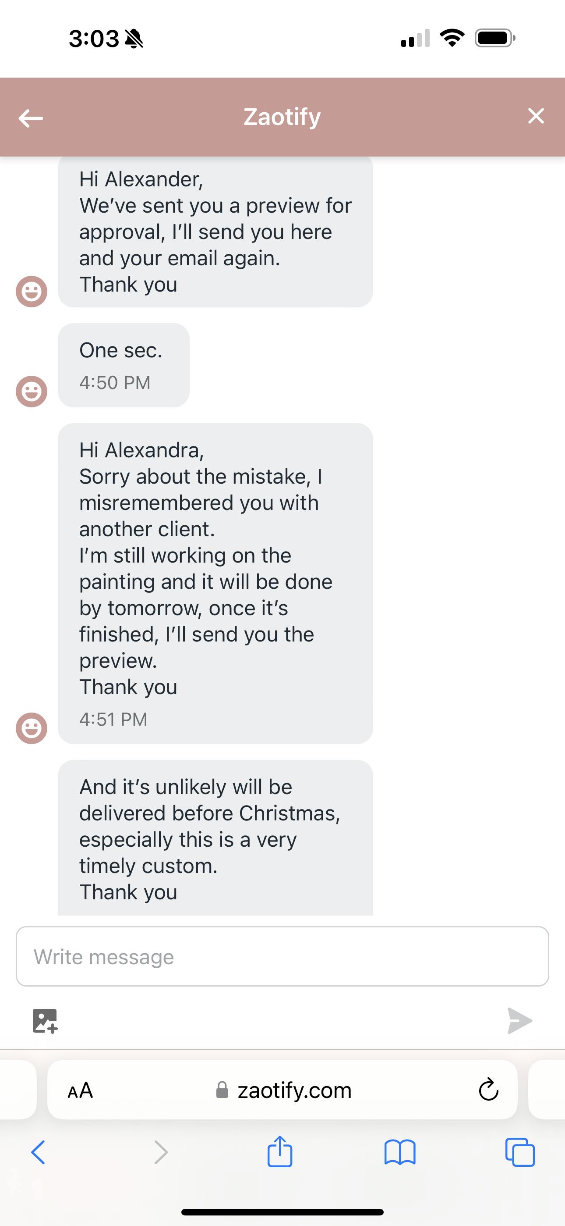Tap Safari's forward chevron button
The width and height of the screenshot is (565, 1226).
coord(161,1152)
